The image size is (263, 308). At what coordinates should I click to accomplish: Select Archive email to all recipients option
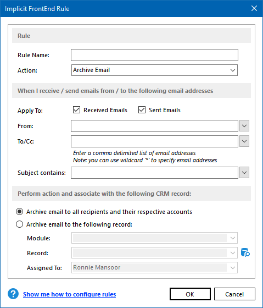19,212
